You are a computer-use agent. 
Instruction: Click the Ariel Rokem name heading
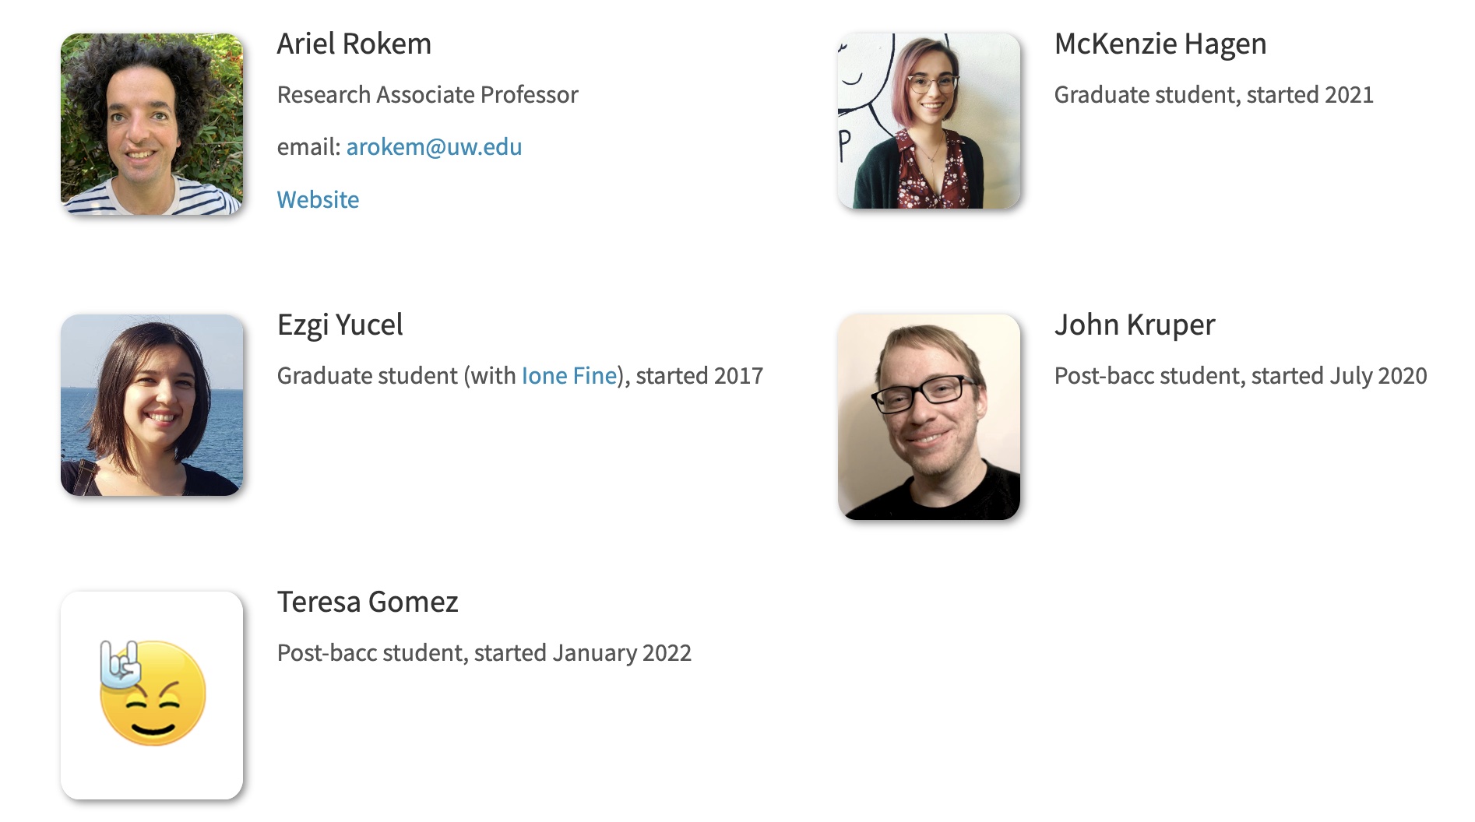[354, 44]
